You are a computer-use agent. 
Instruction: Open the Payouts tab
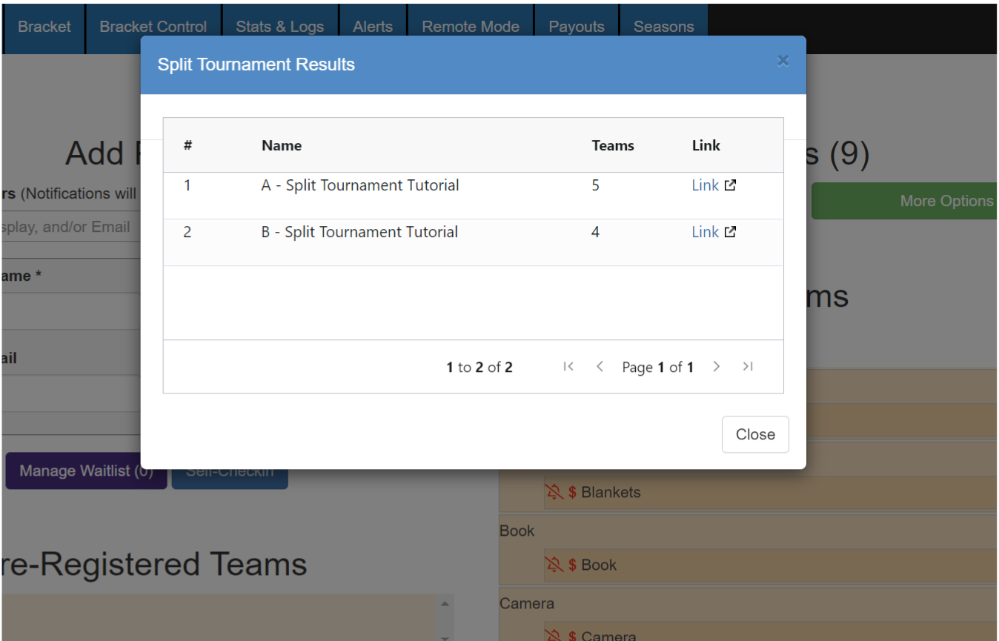coord(577,27)
